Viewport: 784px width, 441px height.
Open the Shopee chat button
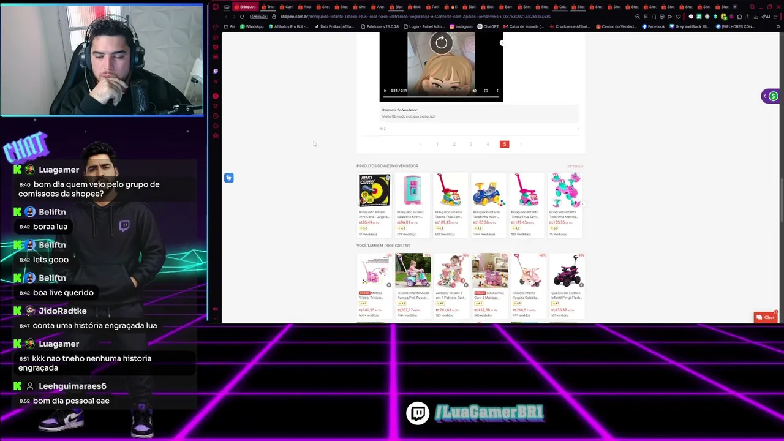[766, 317]
